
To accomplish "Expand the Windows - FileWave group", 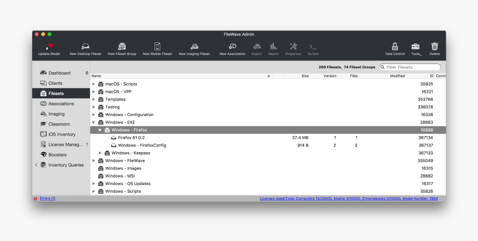I will [93, 160].
